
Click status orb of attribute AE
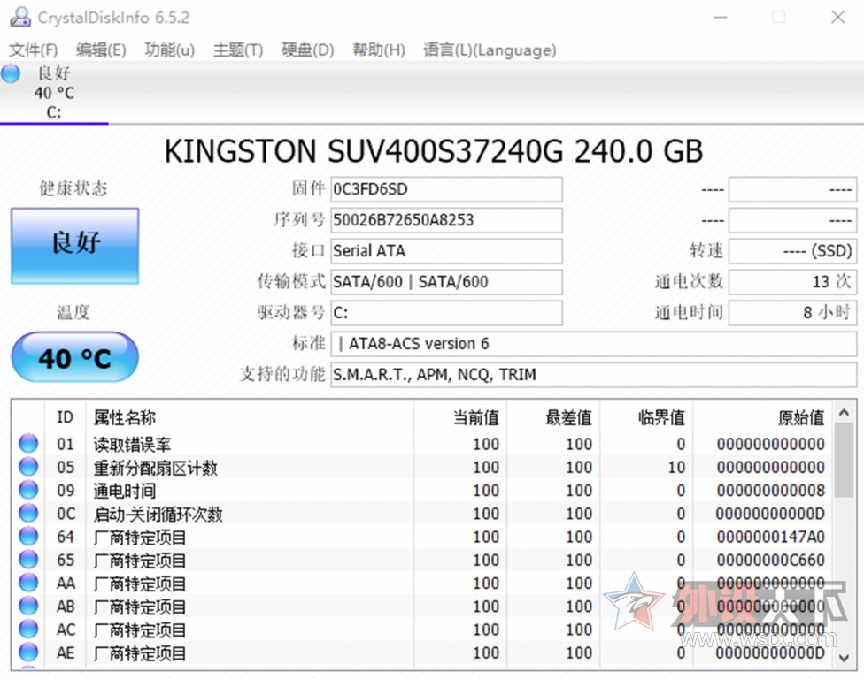tap(28, 652)
